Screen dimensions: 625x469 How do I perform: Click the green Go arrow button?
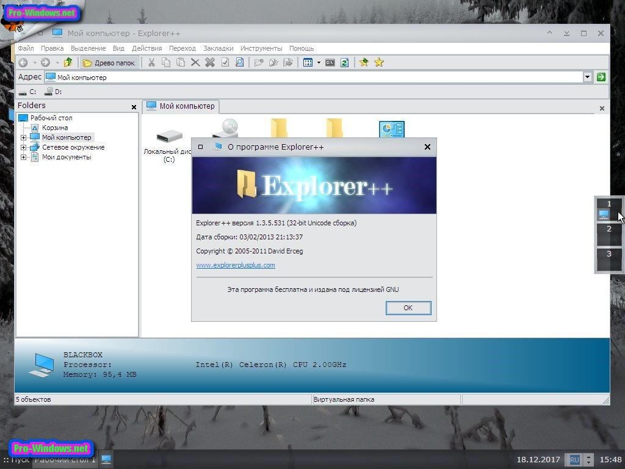point(601,77)
